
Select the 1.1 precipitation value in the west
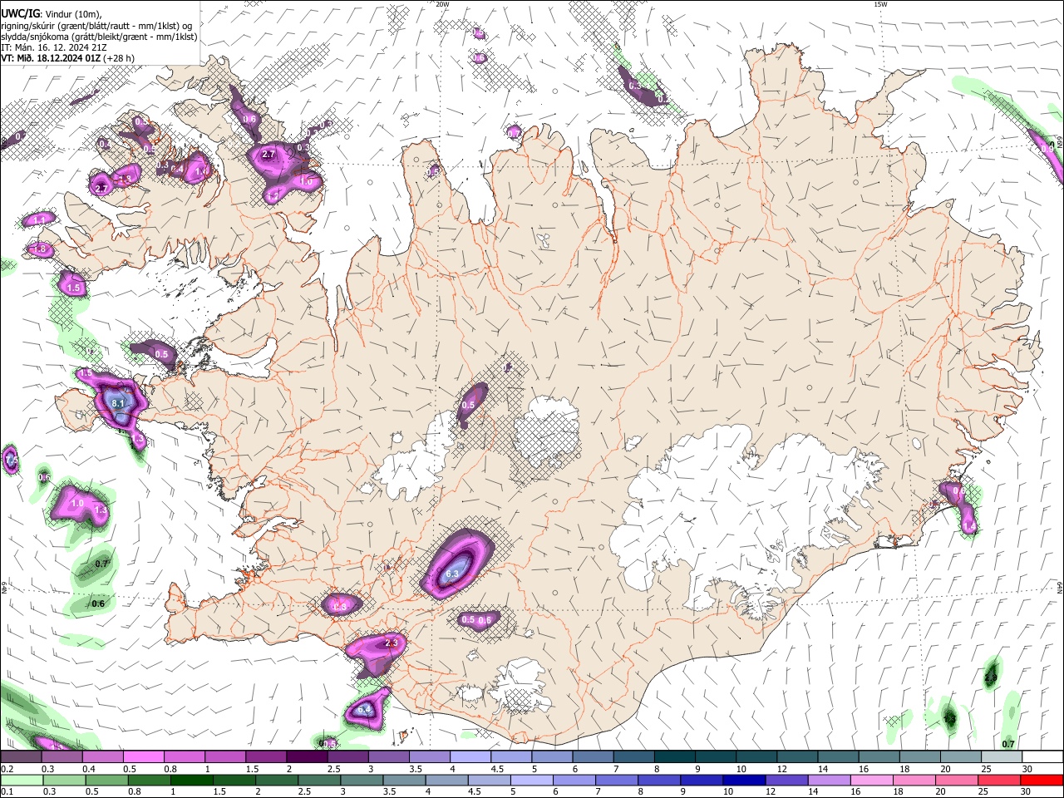(39, 220)
